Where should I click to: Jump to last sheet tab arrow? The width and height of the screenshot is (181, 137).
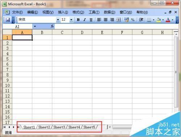tap(18, 127)
